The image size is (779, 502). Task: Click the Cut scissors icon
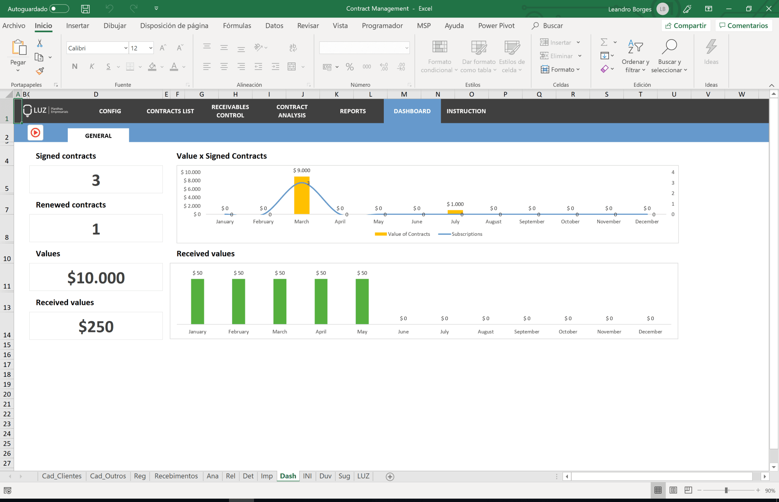[x=40, y=43]
